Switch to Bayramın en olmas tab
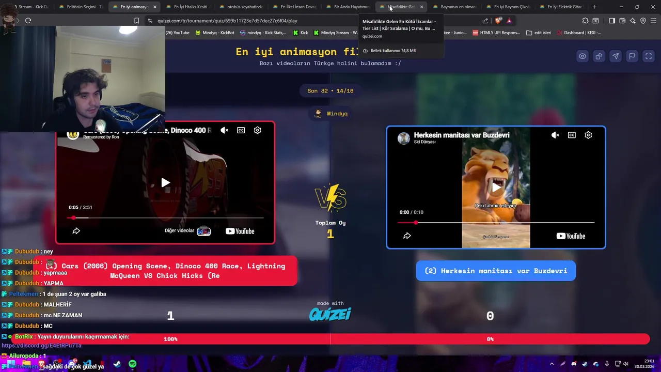The image size is (661, 372). point(454,7)
